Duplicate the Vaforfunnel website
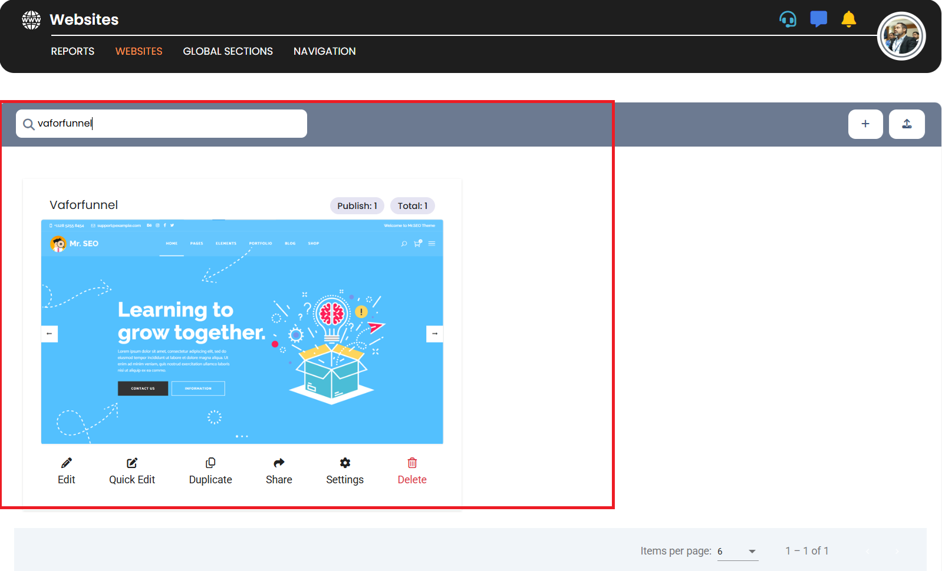 point(210,471)
